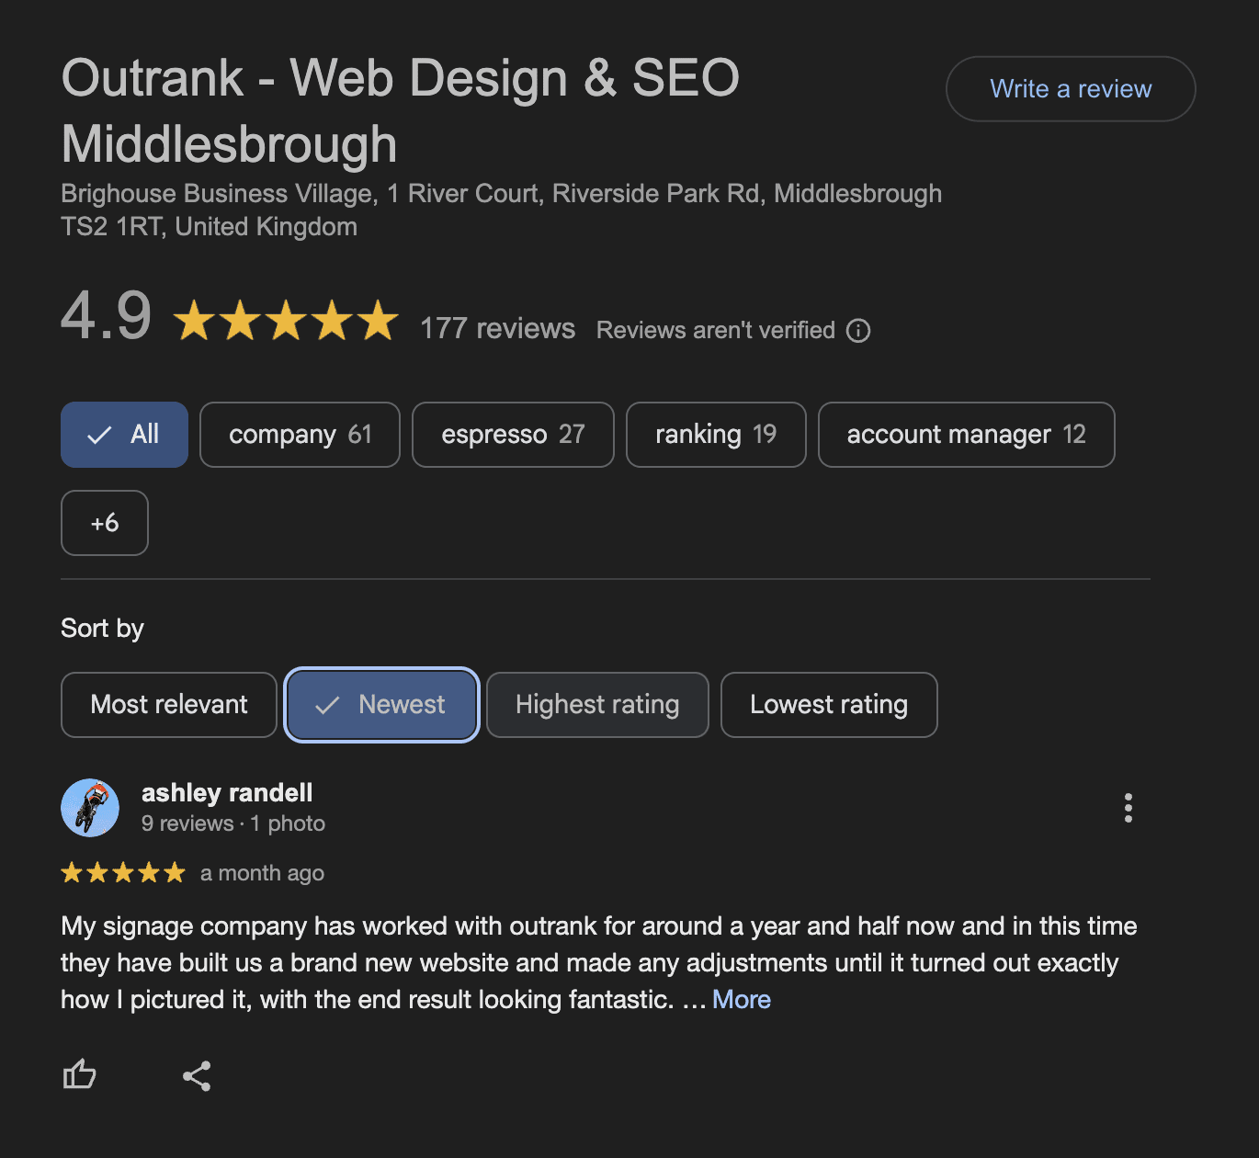1259x1158 pixels.
Task: Sort reviews by Lowest rating
Action: tap(829, 705)
